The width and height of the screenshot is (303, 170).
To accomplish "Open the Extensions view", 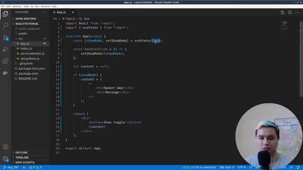I will (x=5, y=61).
